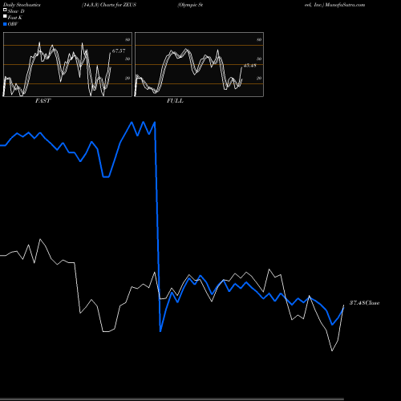Click the 37.48 Close price label
Image resolution: width=401 pixels, height=401 pixels.
point(364,303)
